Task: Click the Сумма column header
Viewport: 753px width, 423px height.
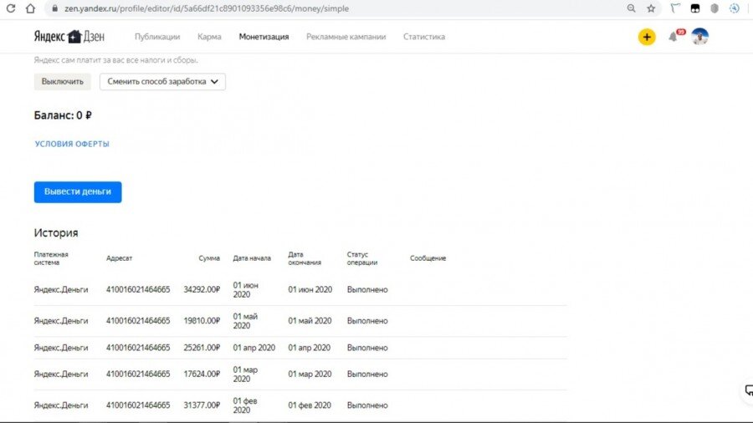Action: click(x=209, y=258)
